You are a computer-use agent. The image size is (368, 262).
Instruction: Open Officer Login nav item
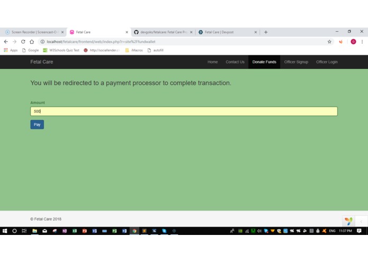[x=327, y=62]
